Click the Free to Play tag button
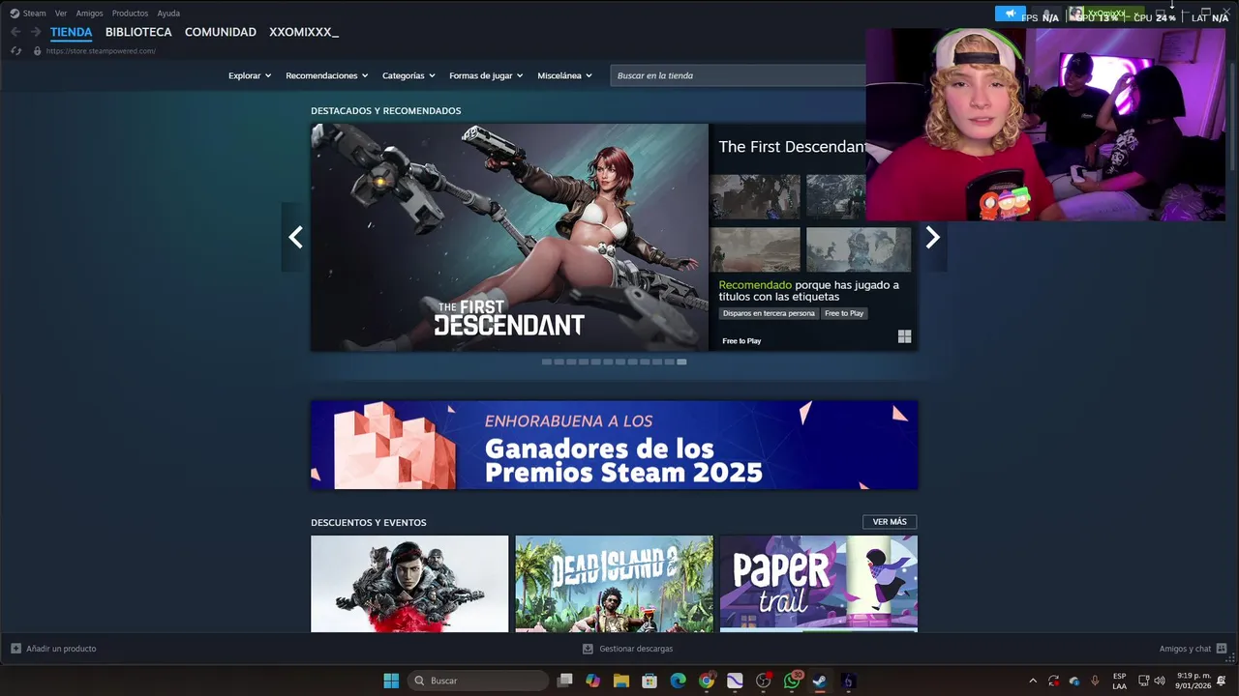Viewport: 1239px width, 696px height. [x=844, y=313]
